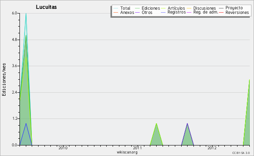Screen dimensions: 254x156
Task: Click the "CC BY-SA 3.0" license text
Action: click(x=241, y=153)
